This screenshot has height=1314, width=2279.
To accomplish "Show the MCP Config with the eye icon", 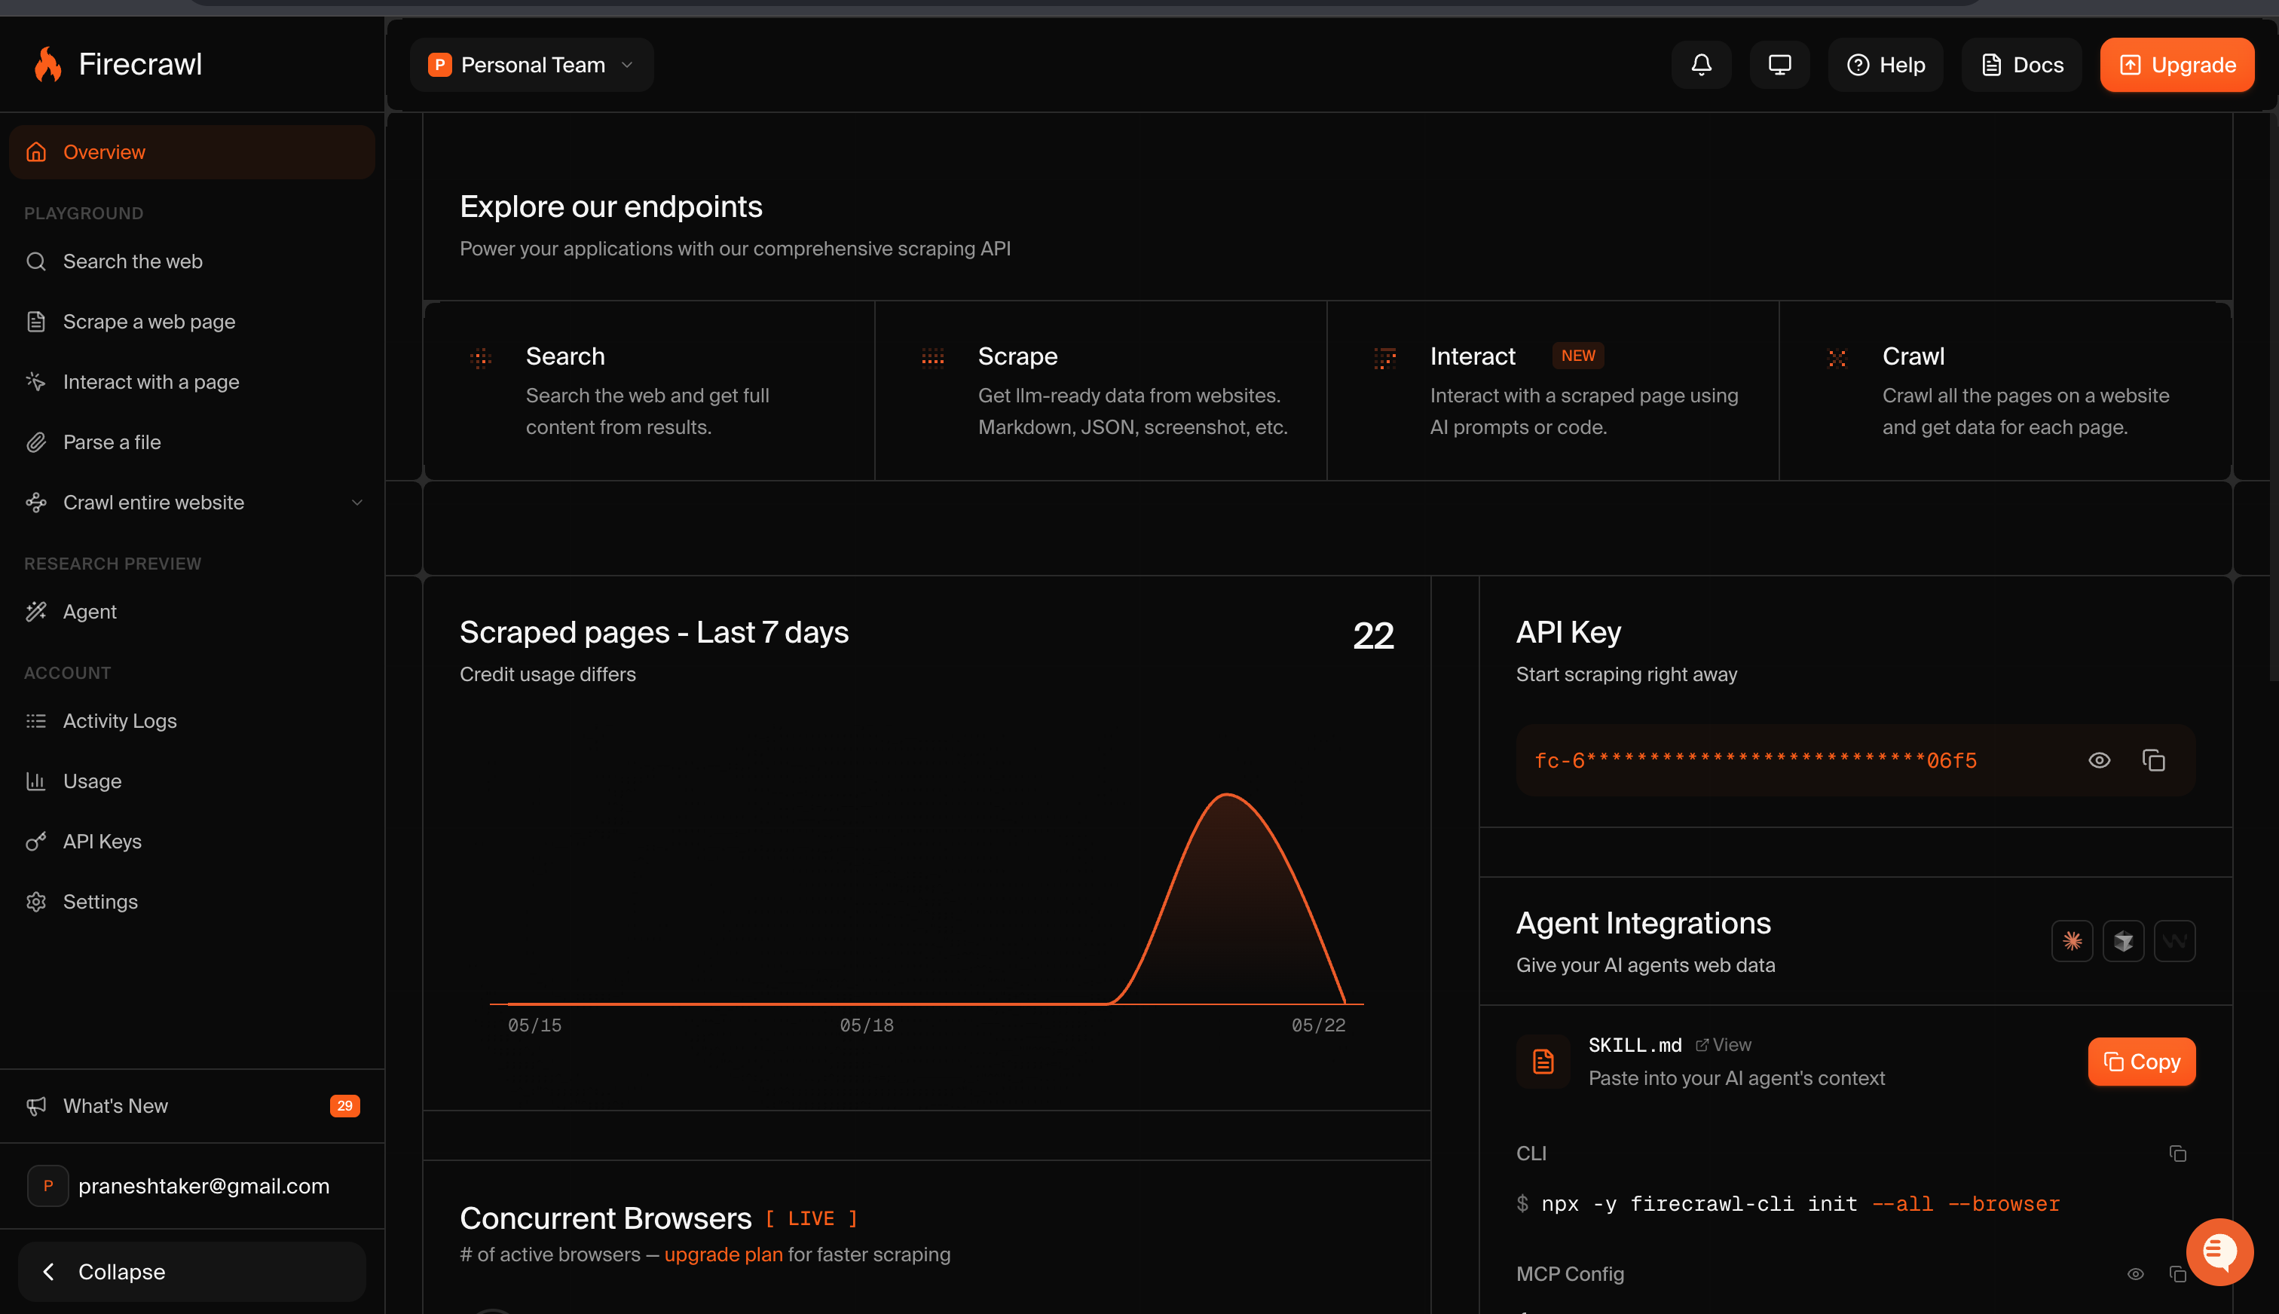I will coord(2136,1274).
